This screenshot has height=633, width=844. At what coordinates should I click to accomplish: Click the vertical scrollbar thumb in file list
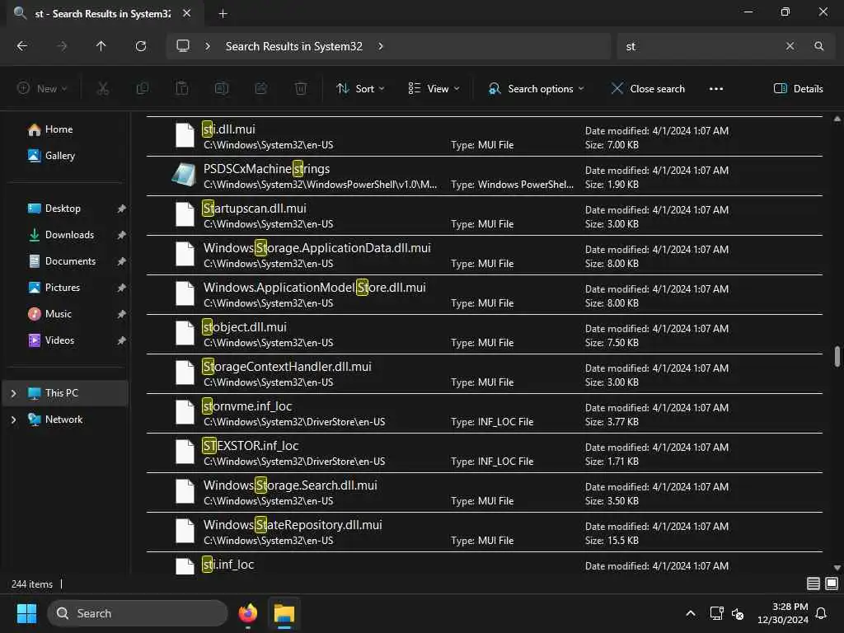[x=837, y=356]
